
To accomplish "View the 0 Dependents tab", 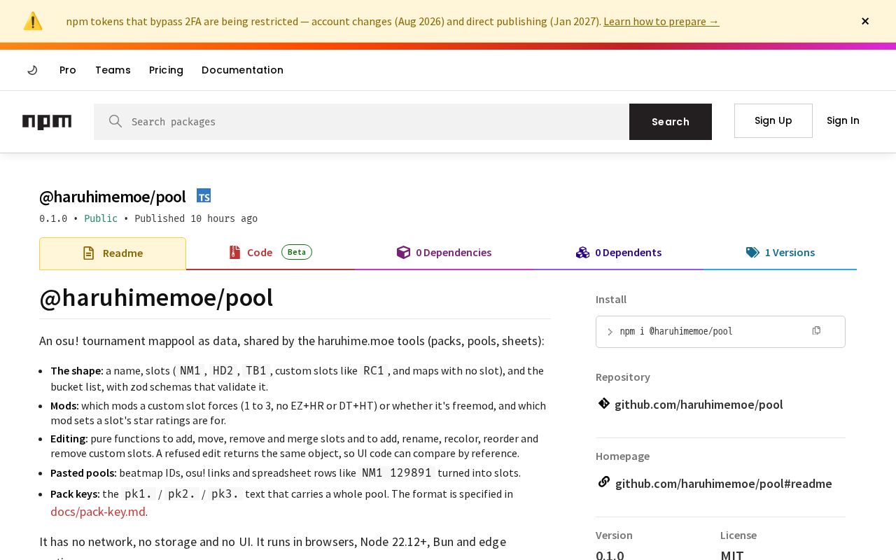I will pos(619,253).
